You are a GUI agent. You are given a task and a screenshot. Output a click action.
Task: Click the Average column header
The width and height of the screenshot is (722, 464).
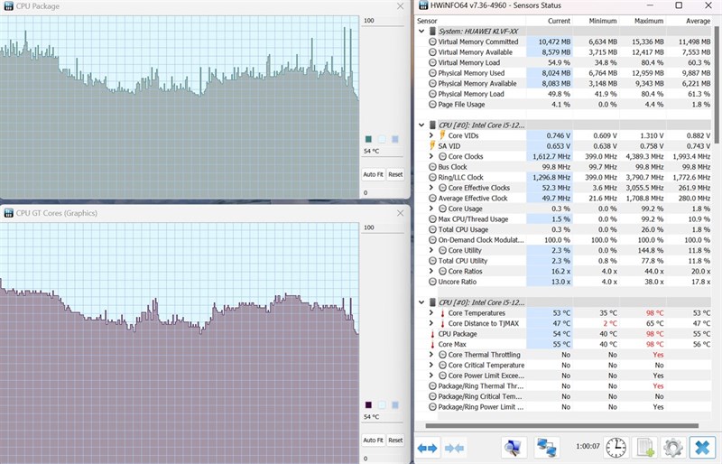[698, 21]
